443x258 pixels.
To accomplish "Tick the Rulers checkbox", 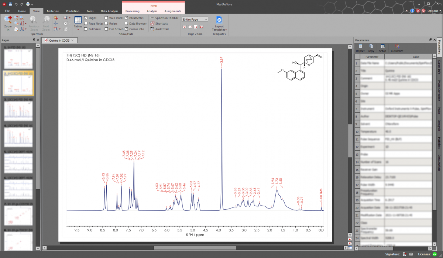I will [107, 24].
